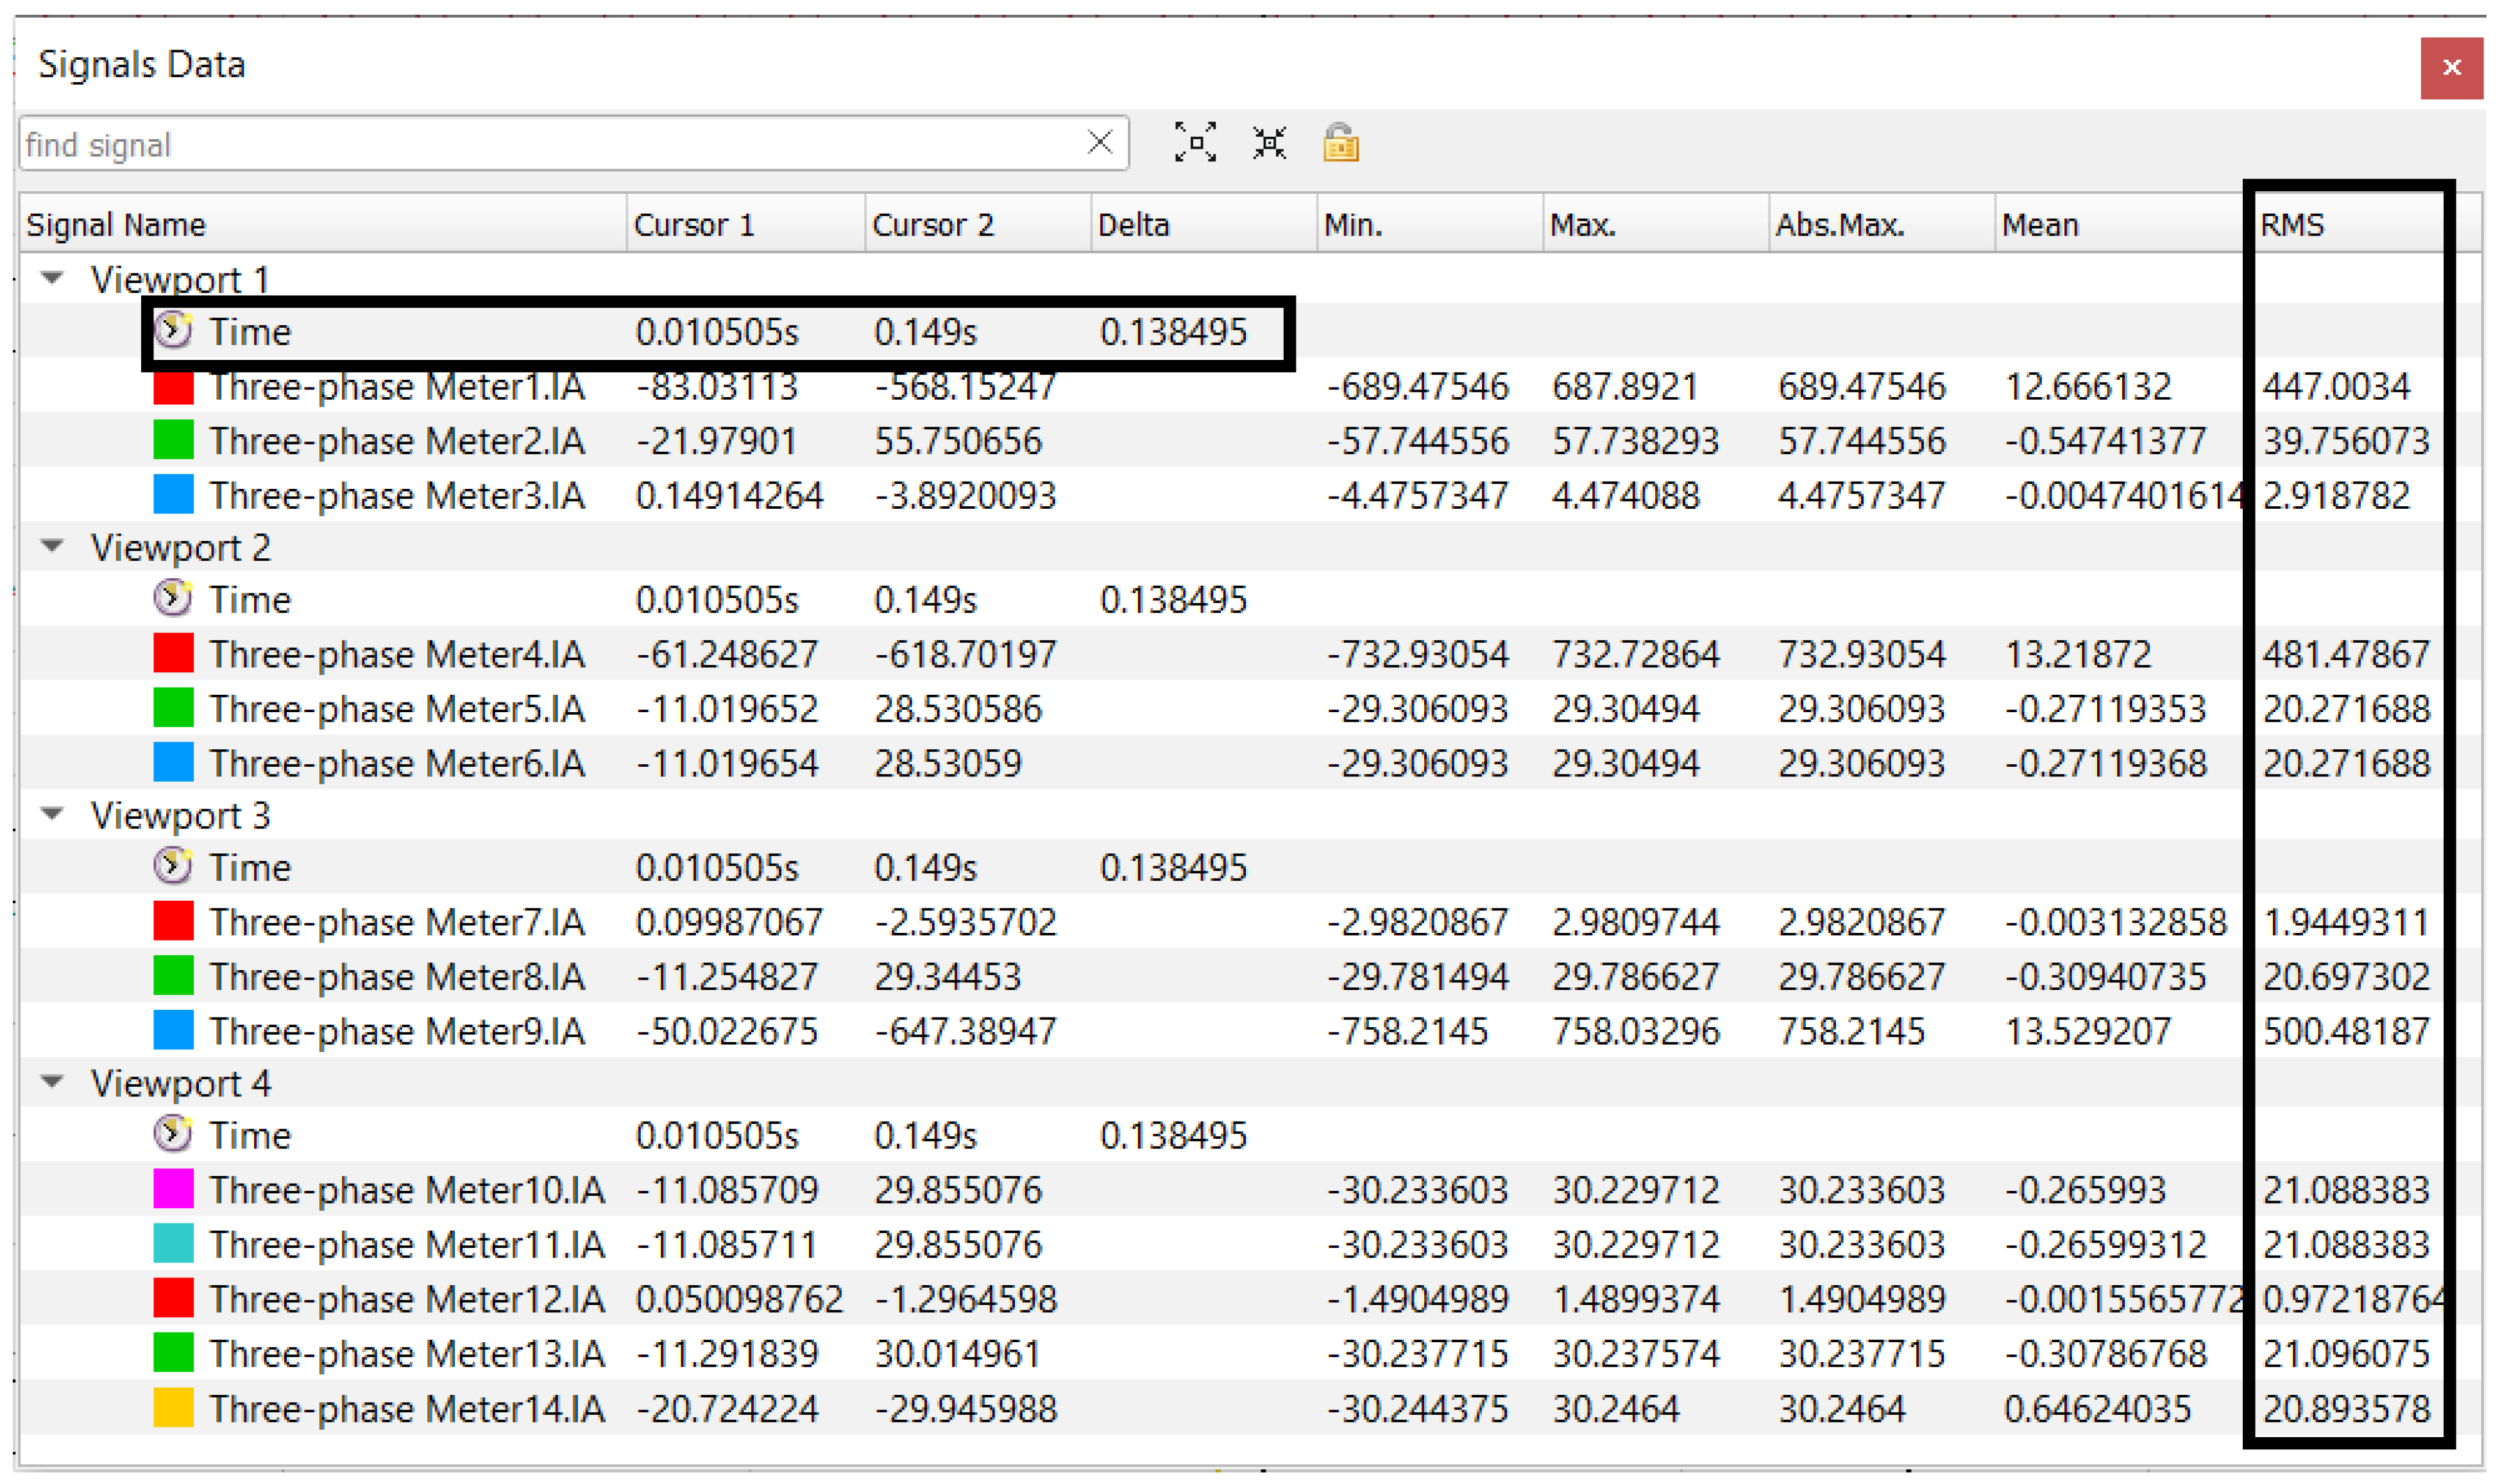Click the Time clock icon in Viewport 4
The image size is (2500, 1484).
coord(173,1134)
